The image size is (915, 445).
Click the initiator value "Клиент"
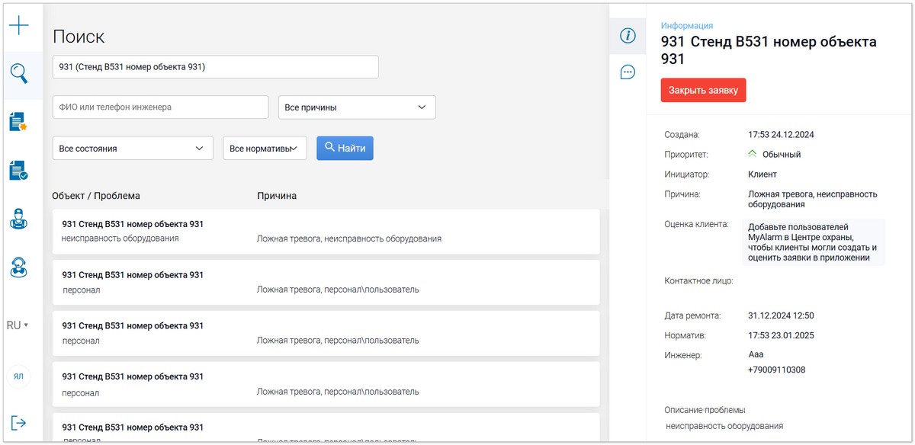(x=762, y=174)
